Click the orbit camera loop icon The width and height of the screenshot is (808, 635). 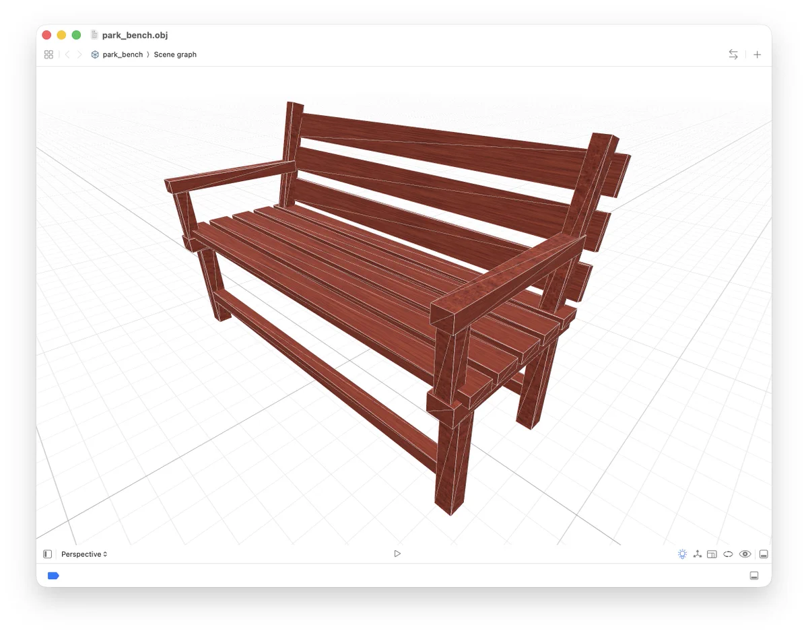click(x=728, y=554)
